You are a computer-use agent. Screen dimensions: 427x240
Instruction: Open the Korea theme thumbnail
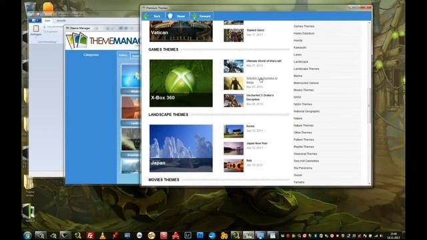click(234, 131)
